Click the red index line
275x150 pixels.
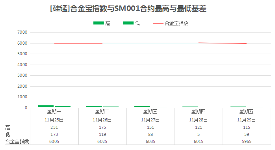151,43
